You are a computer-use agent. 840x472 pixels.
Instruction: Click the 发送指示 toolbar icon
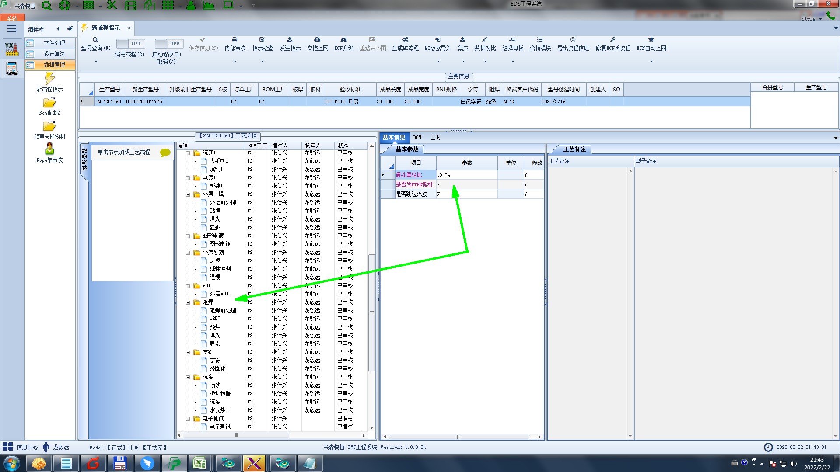(x=290, y=40)
